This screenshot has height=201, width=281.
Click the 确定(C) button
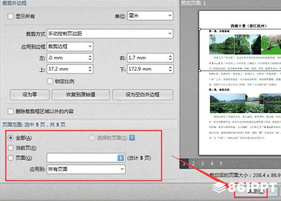point(256,191)
